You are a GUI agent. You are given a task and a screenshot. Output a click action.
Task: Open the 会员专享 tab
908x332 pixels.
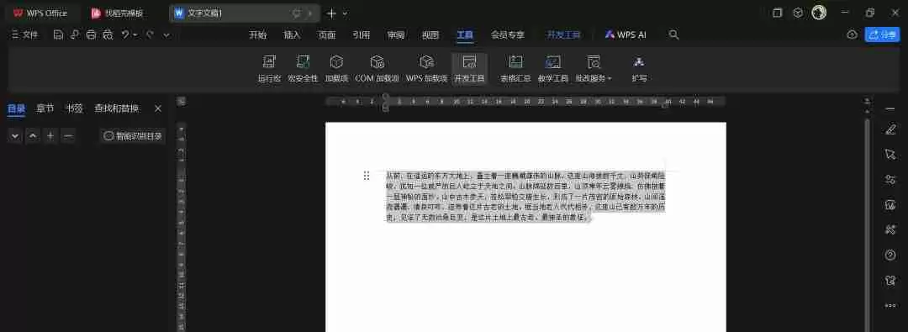[508, 34]
